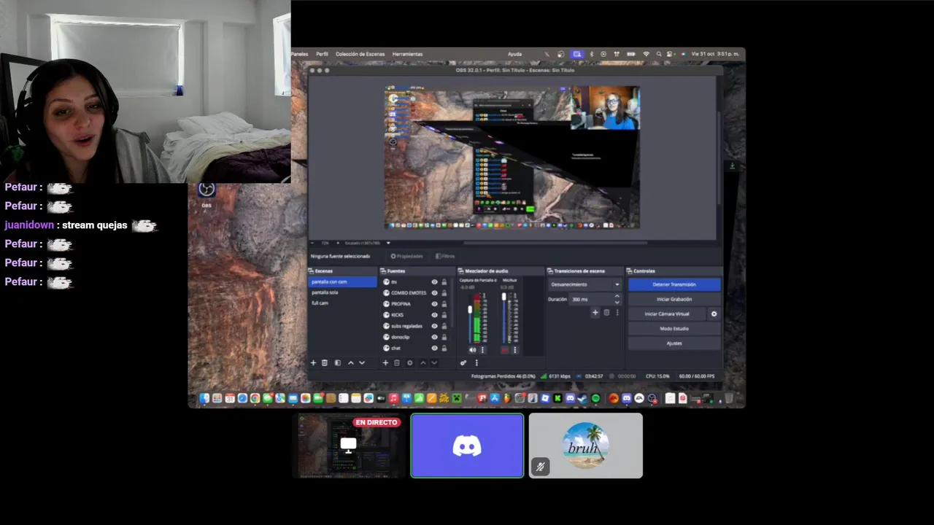
Task: Open Spotify from the Dock
Action: [595, 398]
